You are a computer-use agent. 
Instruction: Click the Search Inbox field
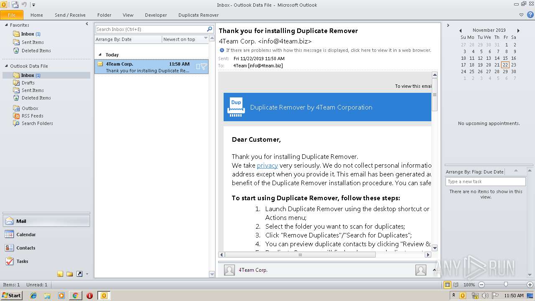click(x=150, y=29)
